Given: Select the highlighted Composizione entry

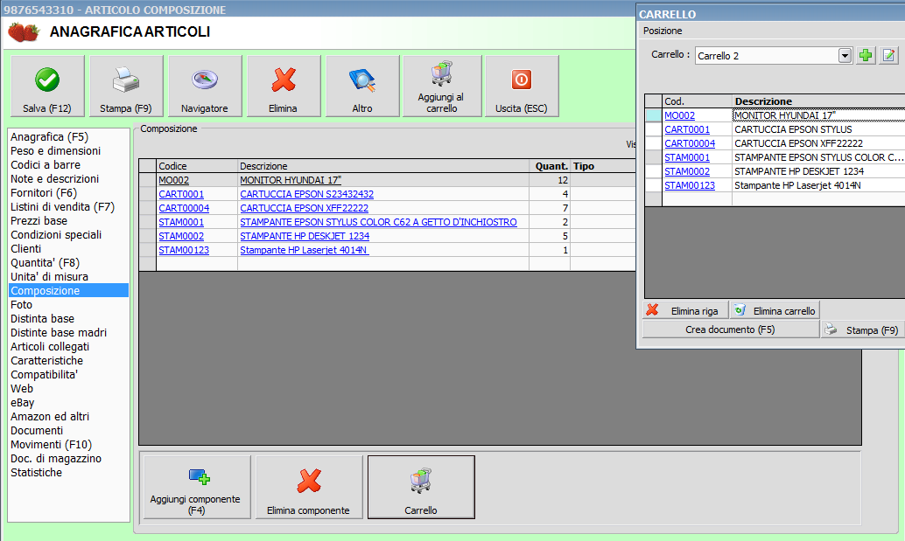Looking at the screenshot, I should click(x=68, y=290).
